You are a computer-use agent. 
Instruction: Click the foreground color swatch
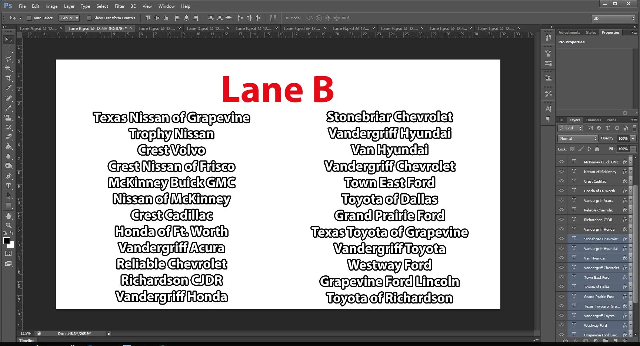7,241
